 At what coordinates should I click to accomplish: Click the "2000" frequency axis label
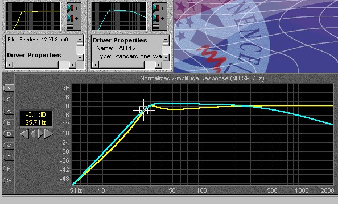click(327, 190)
